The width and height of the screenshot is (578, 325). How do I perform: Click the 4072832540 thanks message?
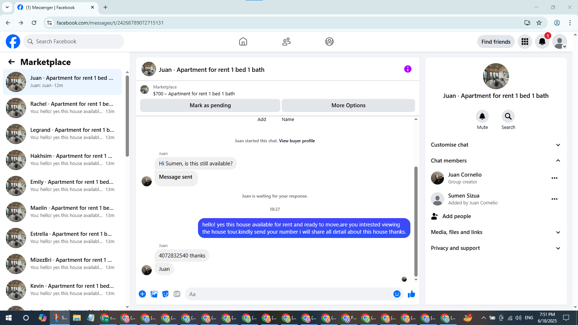(182, 256)
